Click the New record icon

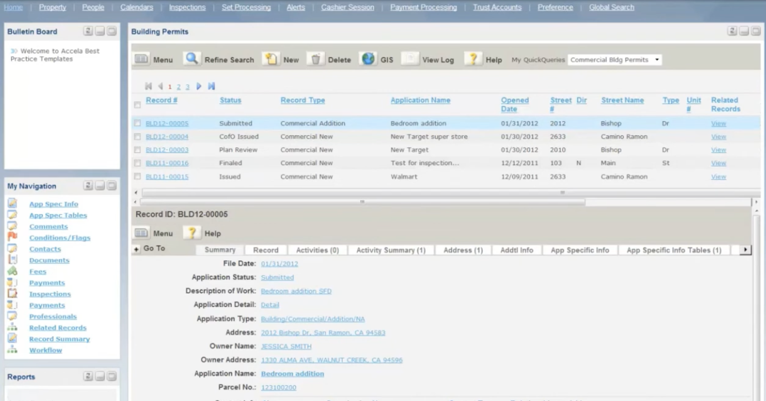pos(271,59)
